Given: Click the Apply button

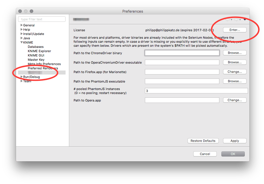Looking at the screenshot, I should pos(235,141).
